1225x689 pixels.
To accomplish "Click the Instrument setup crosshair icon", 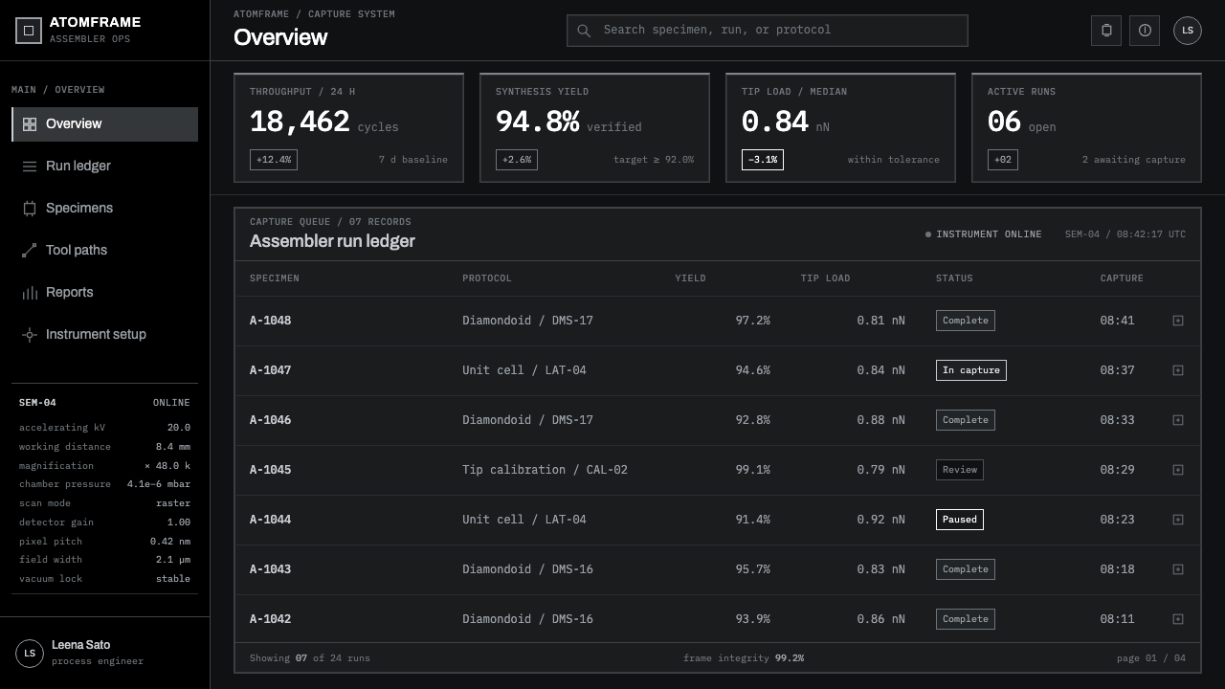I will tap(30, 335).
